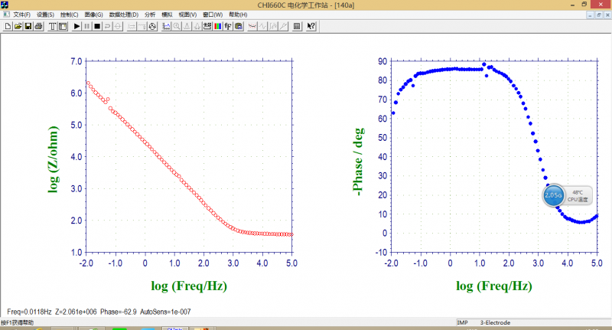Viewport: 612px width, 330px height.
Task: Click the 3-Electrode status bar entry
Action: 495,322
